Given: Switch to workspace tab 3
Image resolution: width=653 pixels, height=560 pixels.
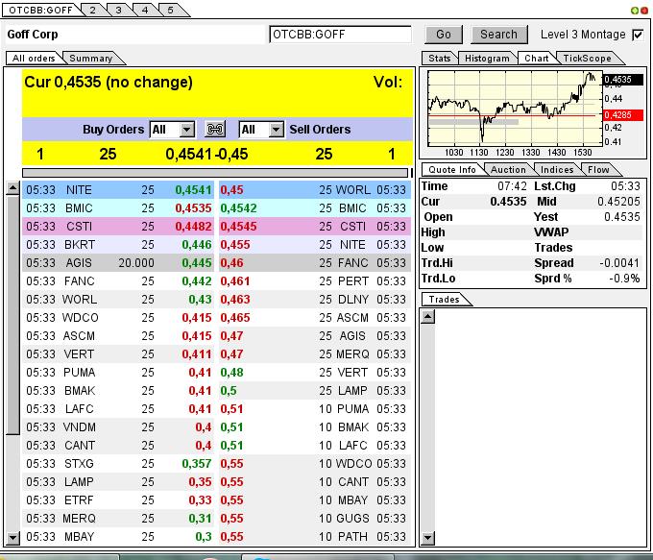Looking at the screenshot, I should [x=119, y=10].
